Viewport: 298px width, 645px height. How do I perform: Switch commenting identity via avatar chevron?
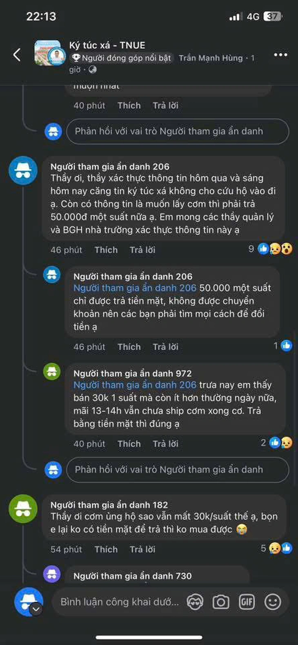[36, 609]
